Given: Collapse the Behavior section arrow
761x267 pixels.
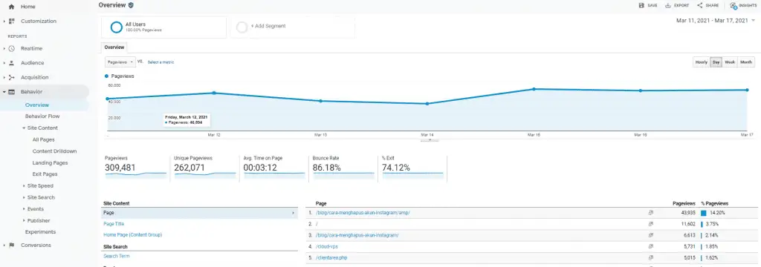Looking at the screenshot, I should pos(4,91).
